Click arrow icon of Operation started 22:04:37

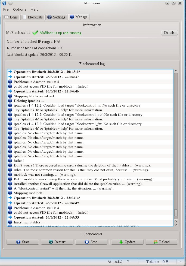[10, 76]
